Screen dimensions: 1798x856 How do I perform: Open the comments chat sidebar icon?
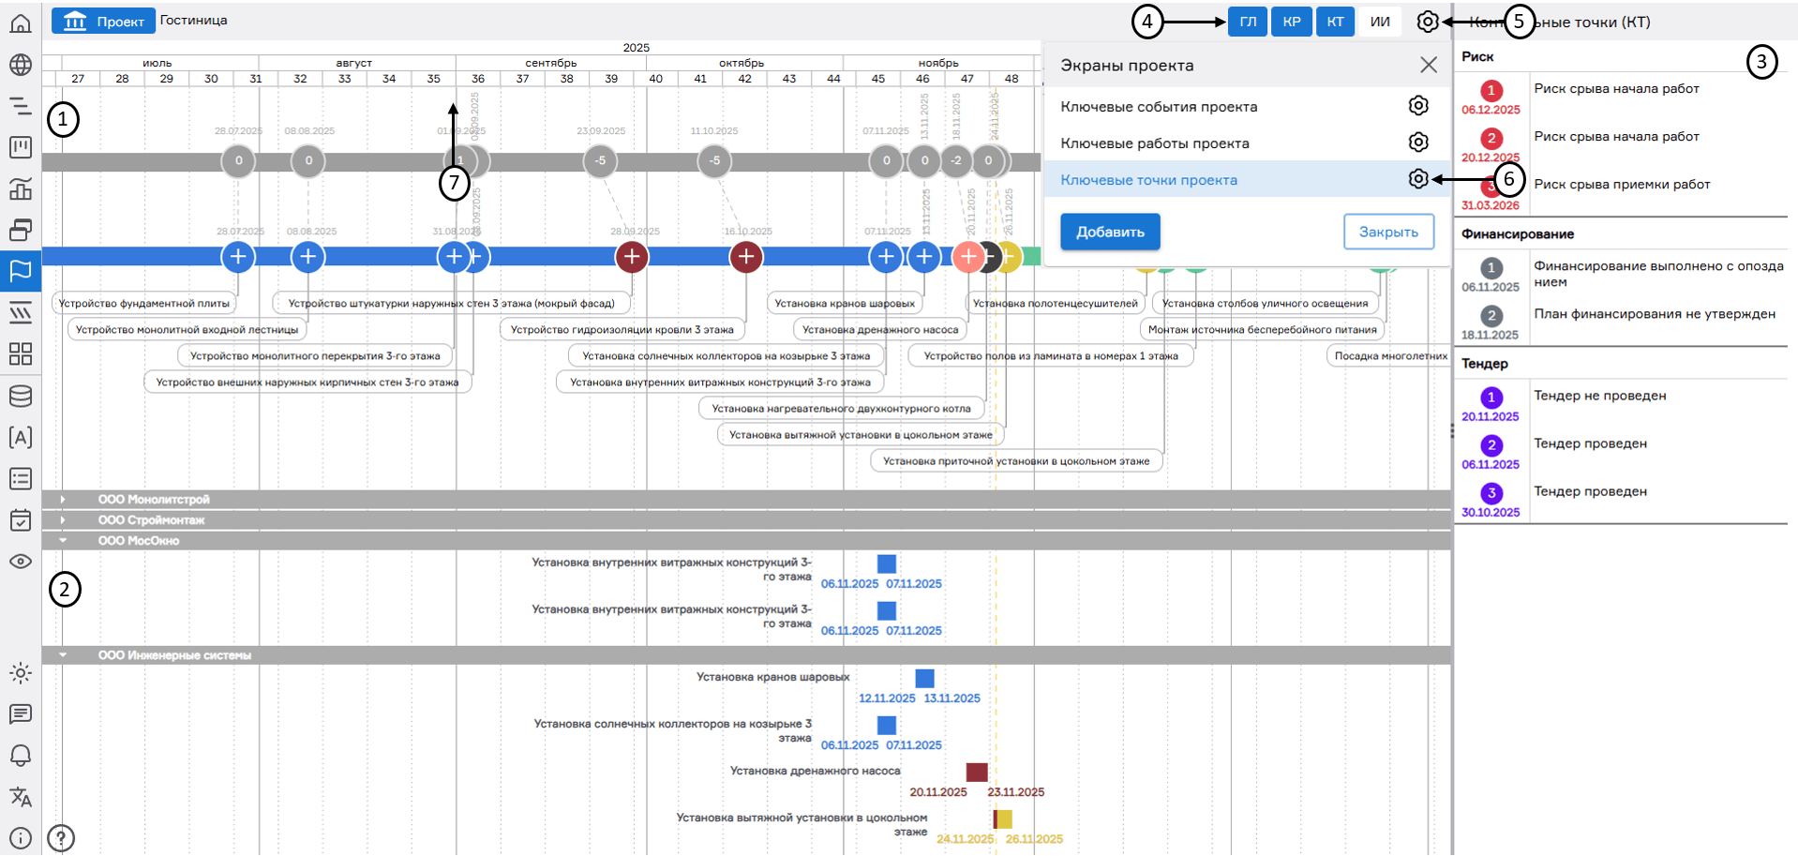pos(21,714)
